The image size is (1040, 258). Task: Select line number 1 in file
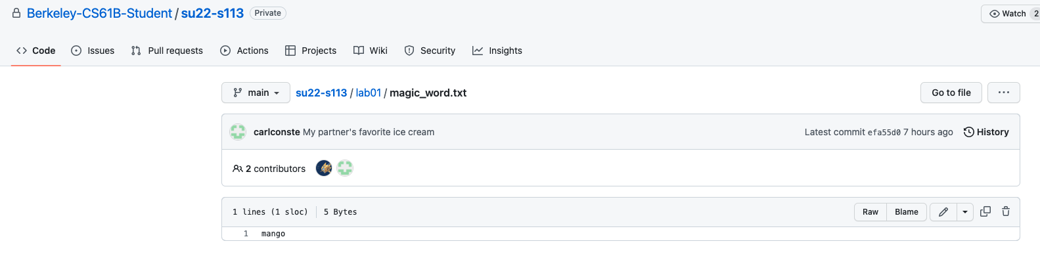coord(246,234)
